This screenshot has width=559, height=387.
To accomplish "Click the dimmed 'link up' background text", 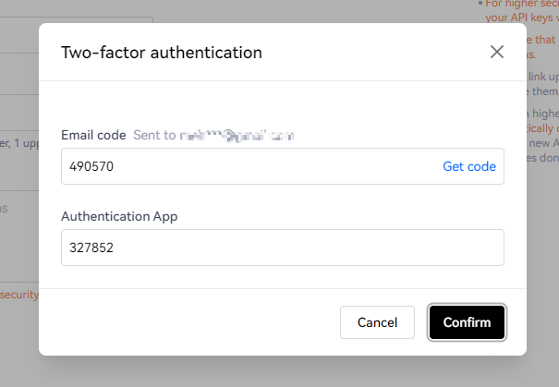I will pyautogui.click(x=543, y=77).
